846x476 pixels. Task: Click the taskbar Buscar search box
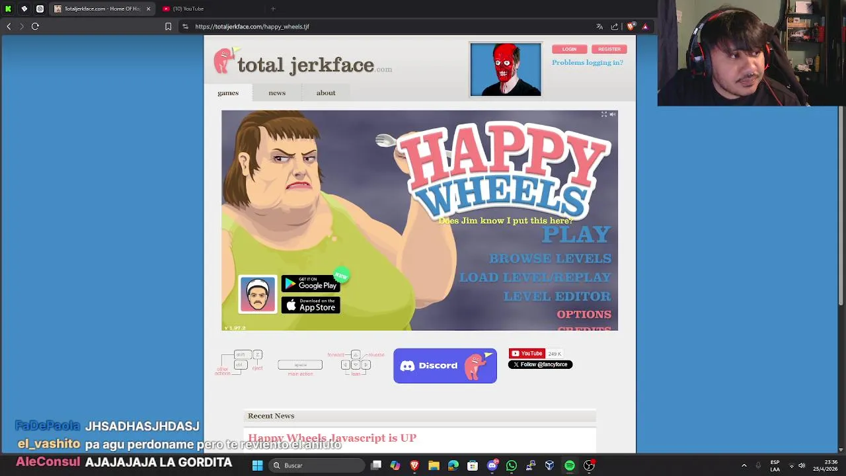[316, 465]
